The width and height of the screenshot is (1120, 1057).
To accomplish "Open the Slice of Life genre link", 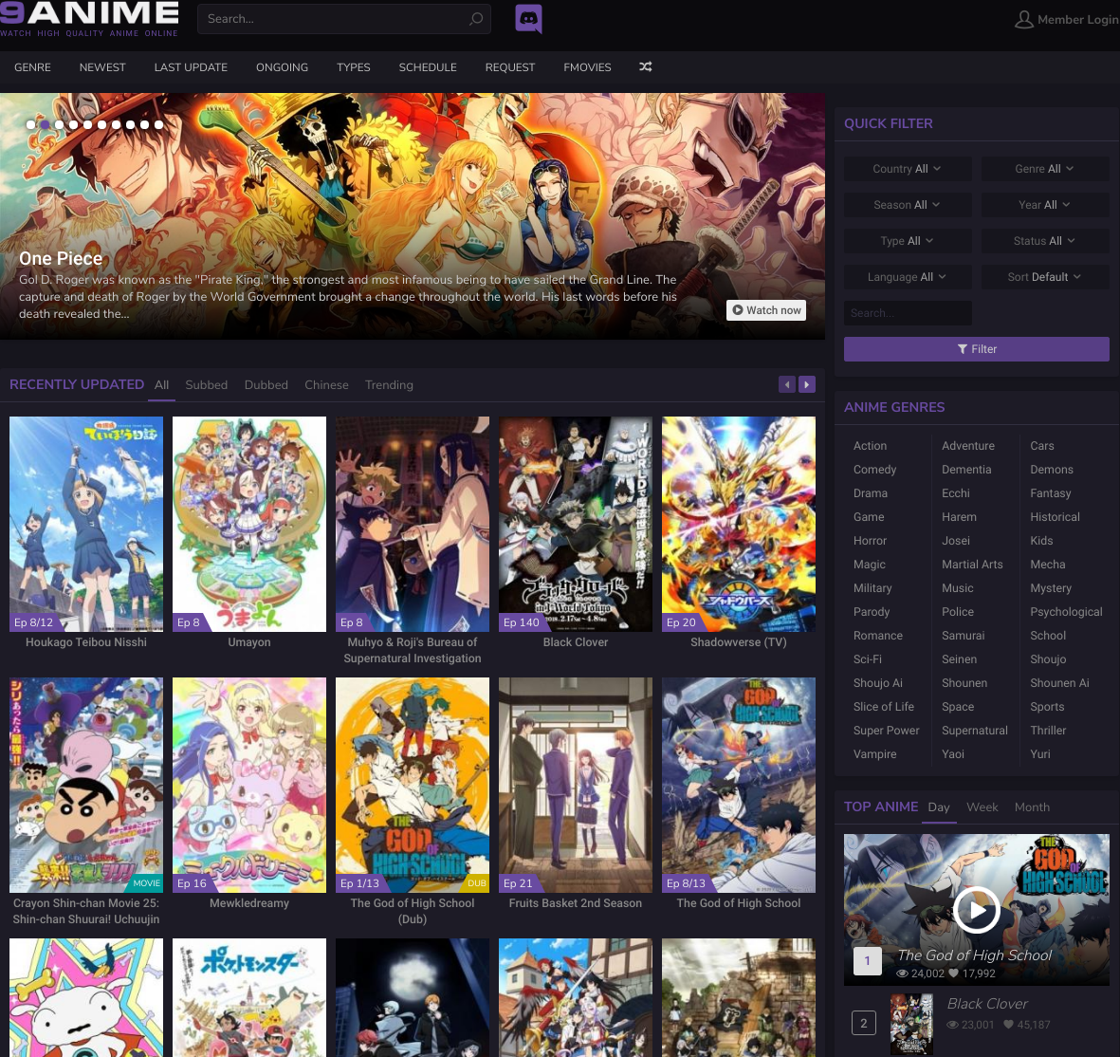I will tap(884, 706).
